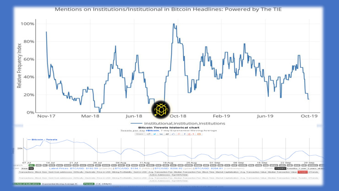Share the chart via the orange email icon
Screen dimensions: 339x191
199,134
